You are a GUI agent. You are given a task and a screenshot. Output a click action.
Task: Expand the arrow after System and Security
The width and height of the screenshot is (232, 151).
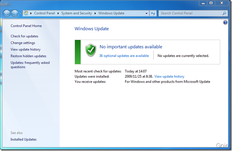click(96, 13)
